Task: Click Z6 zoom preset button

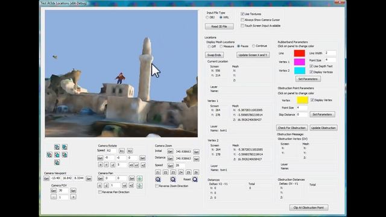Action: (x=196, y=172)
